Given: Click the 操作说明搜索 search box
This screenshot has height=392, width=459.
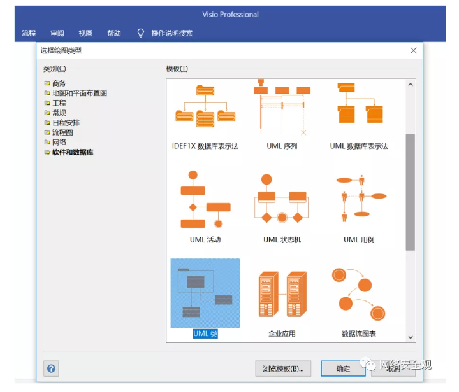Looking at the screenshot, I should (172, 33).
